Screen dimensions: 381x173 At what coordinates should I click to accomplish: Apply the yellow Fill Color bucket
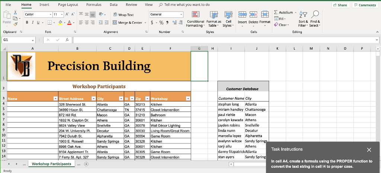click(x=61, y=23)
